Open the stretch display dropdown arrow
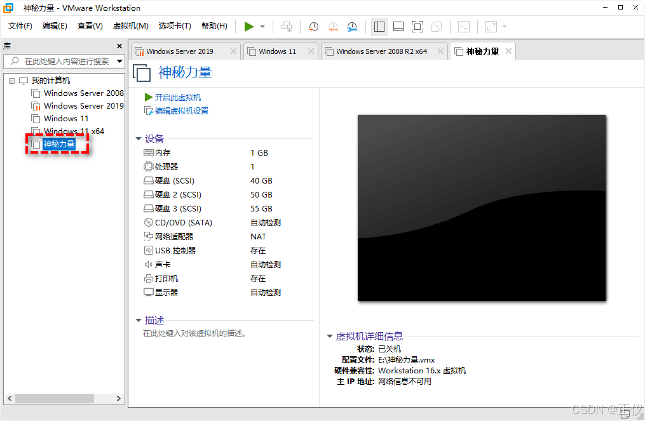This screenshot has height=421, width=645. point(505,27)
